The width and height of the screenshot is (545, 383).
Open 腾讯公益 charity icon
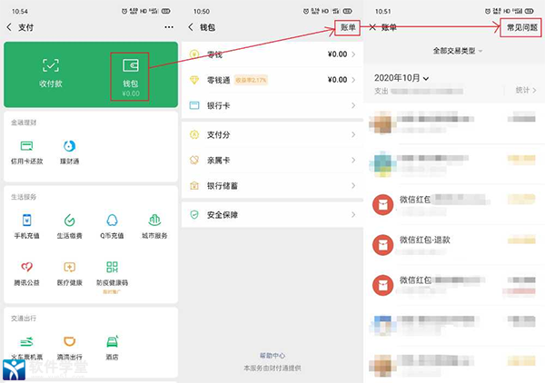(x=26, y=267)
